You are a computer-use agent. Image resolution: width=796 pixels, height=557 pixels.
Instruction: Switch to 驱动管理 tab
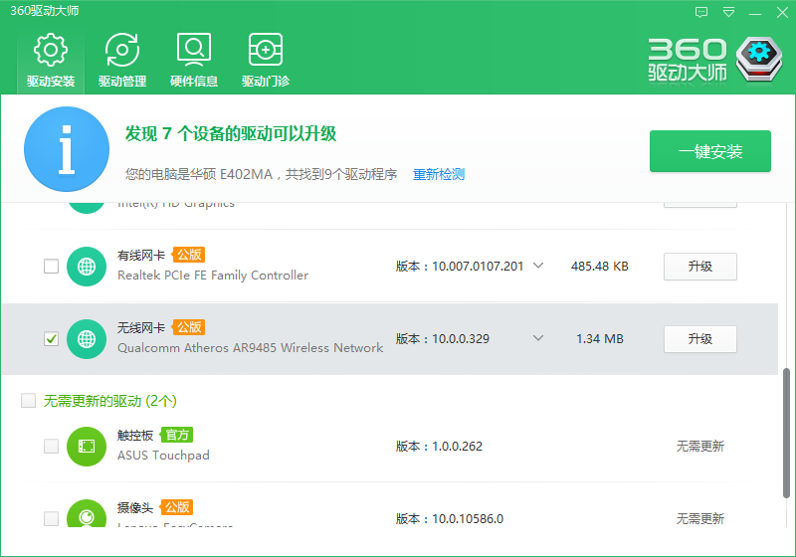[122, 61]
